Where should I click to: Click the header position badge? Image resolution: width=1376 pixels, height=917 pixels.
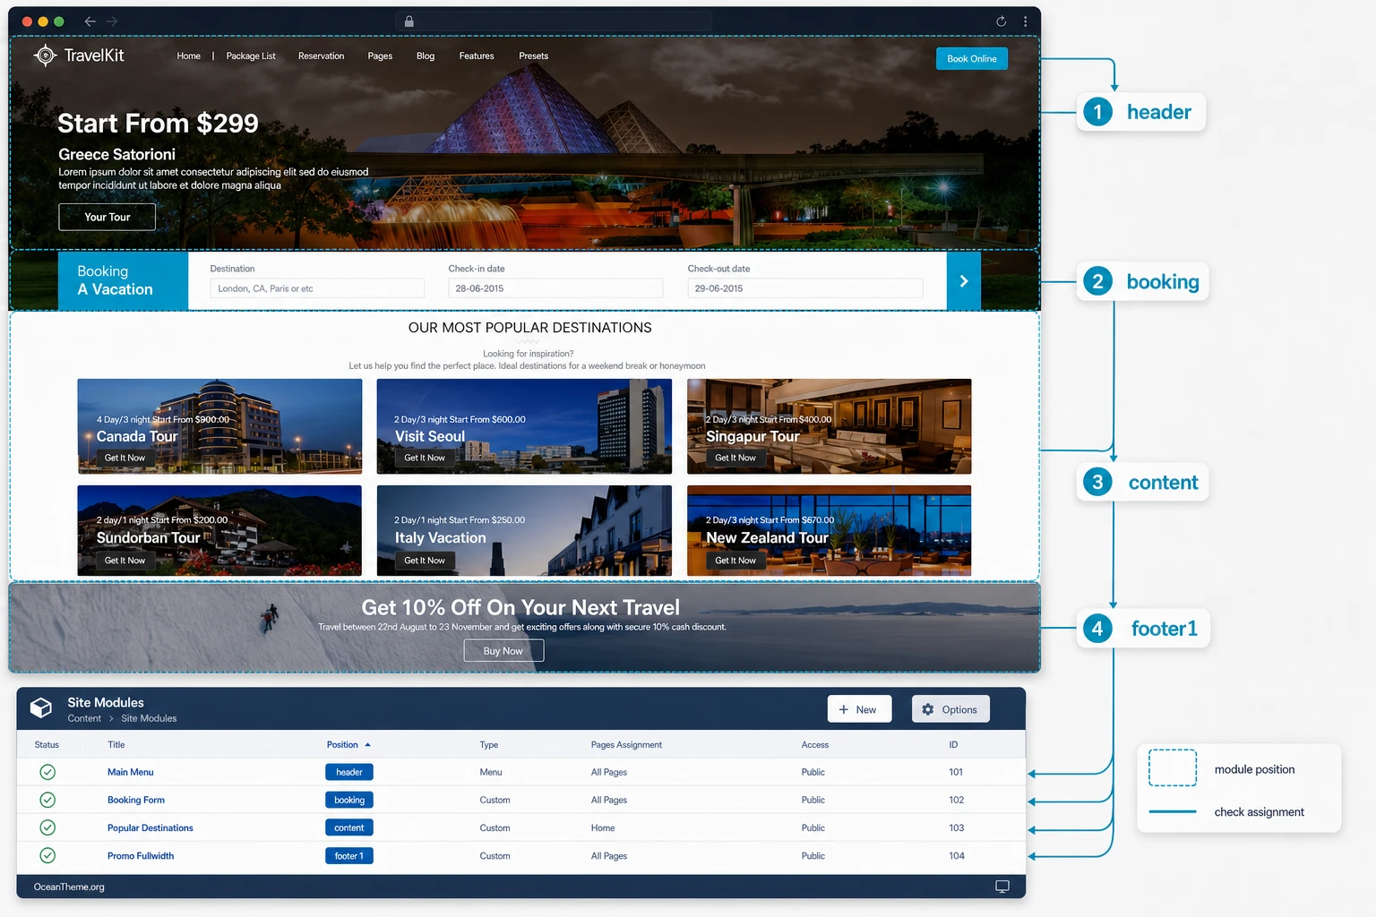pos(349,772)
